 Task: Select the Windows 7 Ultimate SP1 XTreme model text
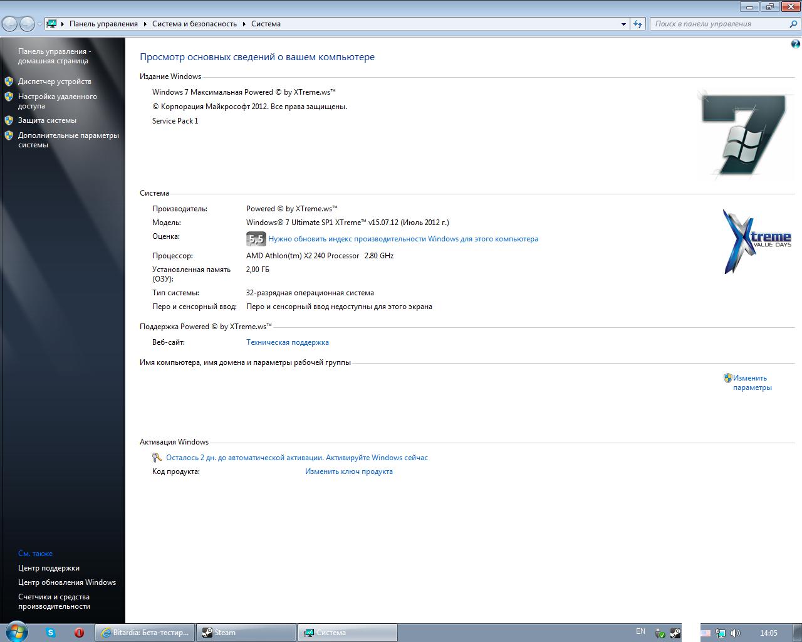tap(348, 223)
